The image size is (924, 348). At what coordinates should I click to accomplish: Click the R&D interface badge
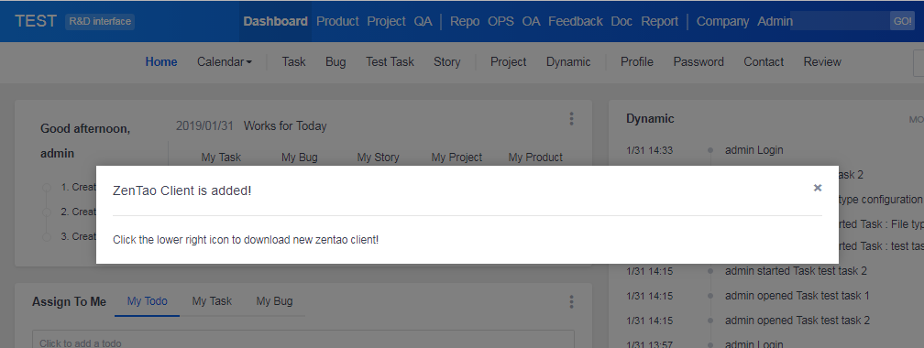tap(100, 22)
